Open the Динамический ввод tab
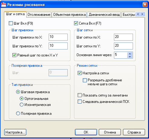 [104, 15]
